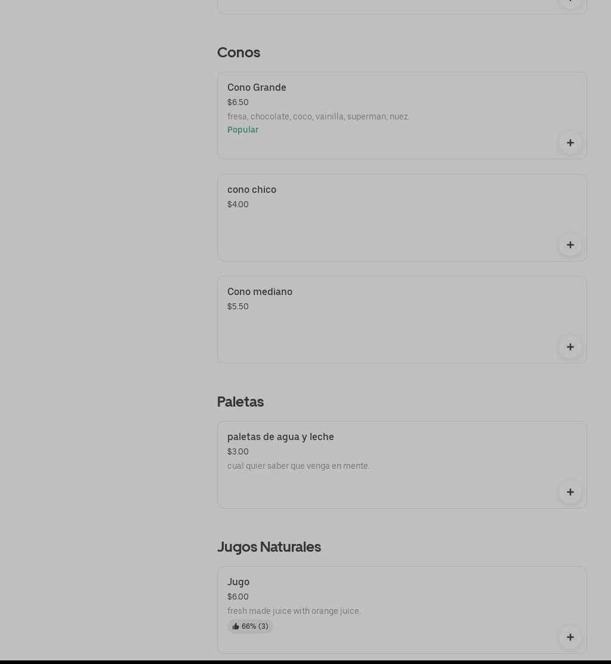Click the $5.50 Cono mediano price

(x=237, y=306)
